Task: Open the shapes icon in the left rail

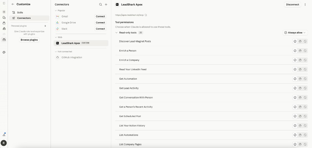Action: click(x=4, y=29)
